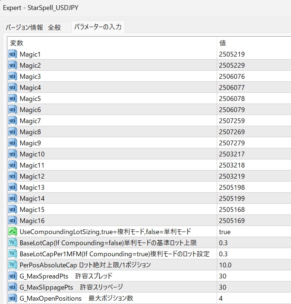Click the decimal icon beside BaseLotCap(If Compounding=false)
Screen dimensions: 291x304
[x=13, y=243]
